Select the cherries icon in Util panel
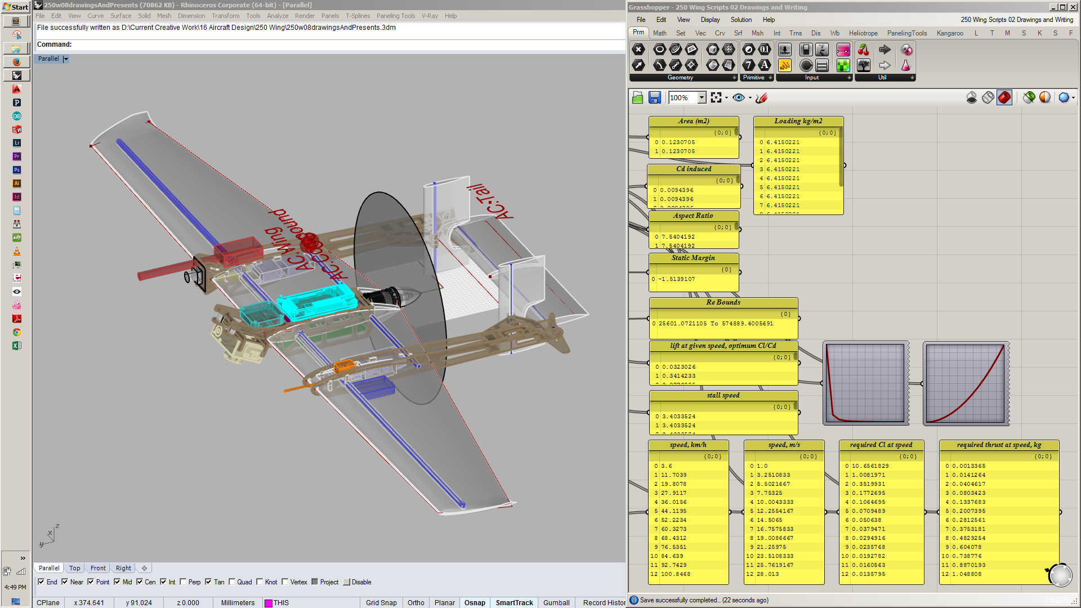The width and height of the screenshot is (1081, 608). [x=863, y=50]
